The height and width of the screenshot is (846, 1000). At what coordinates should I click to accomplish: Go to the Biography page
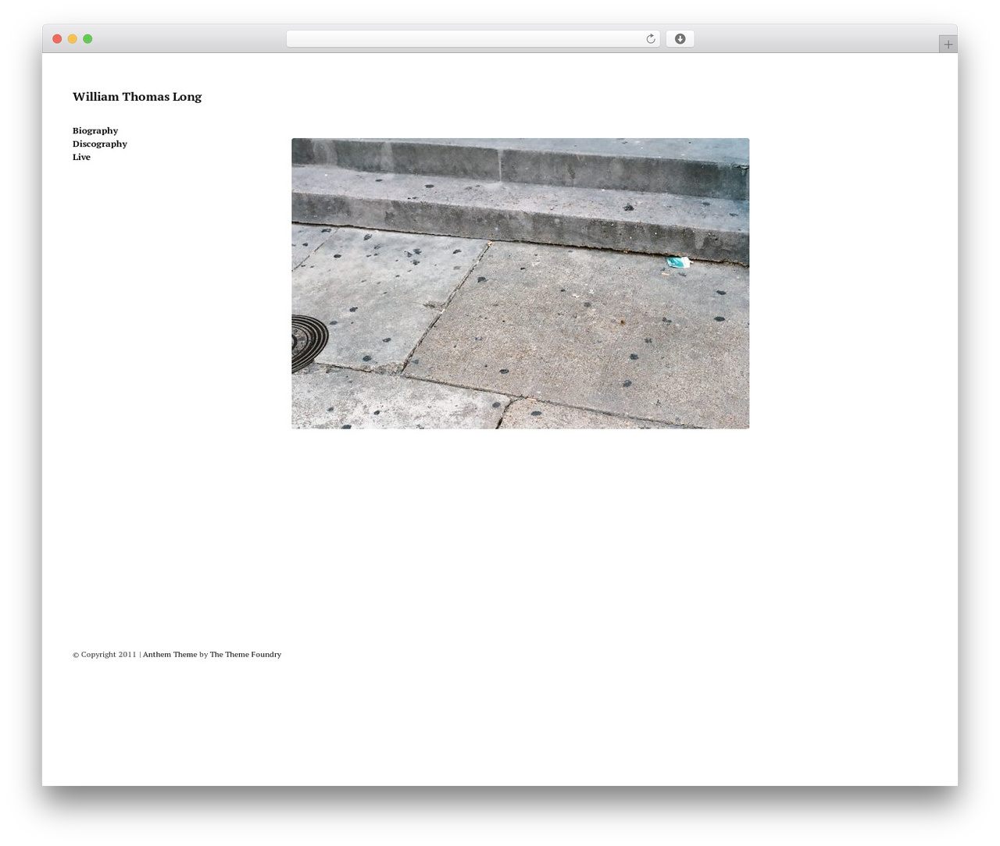click(x=95, y=130)
